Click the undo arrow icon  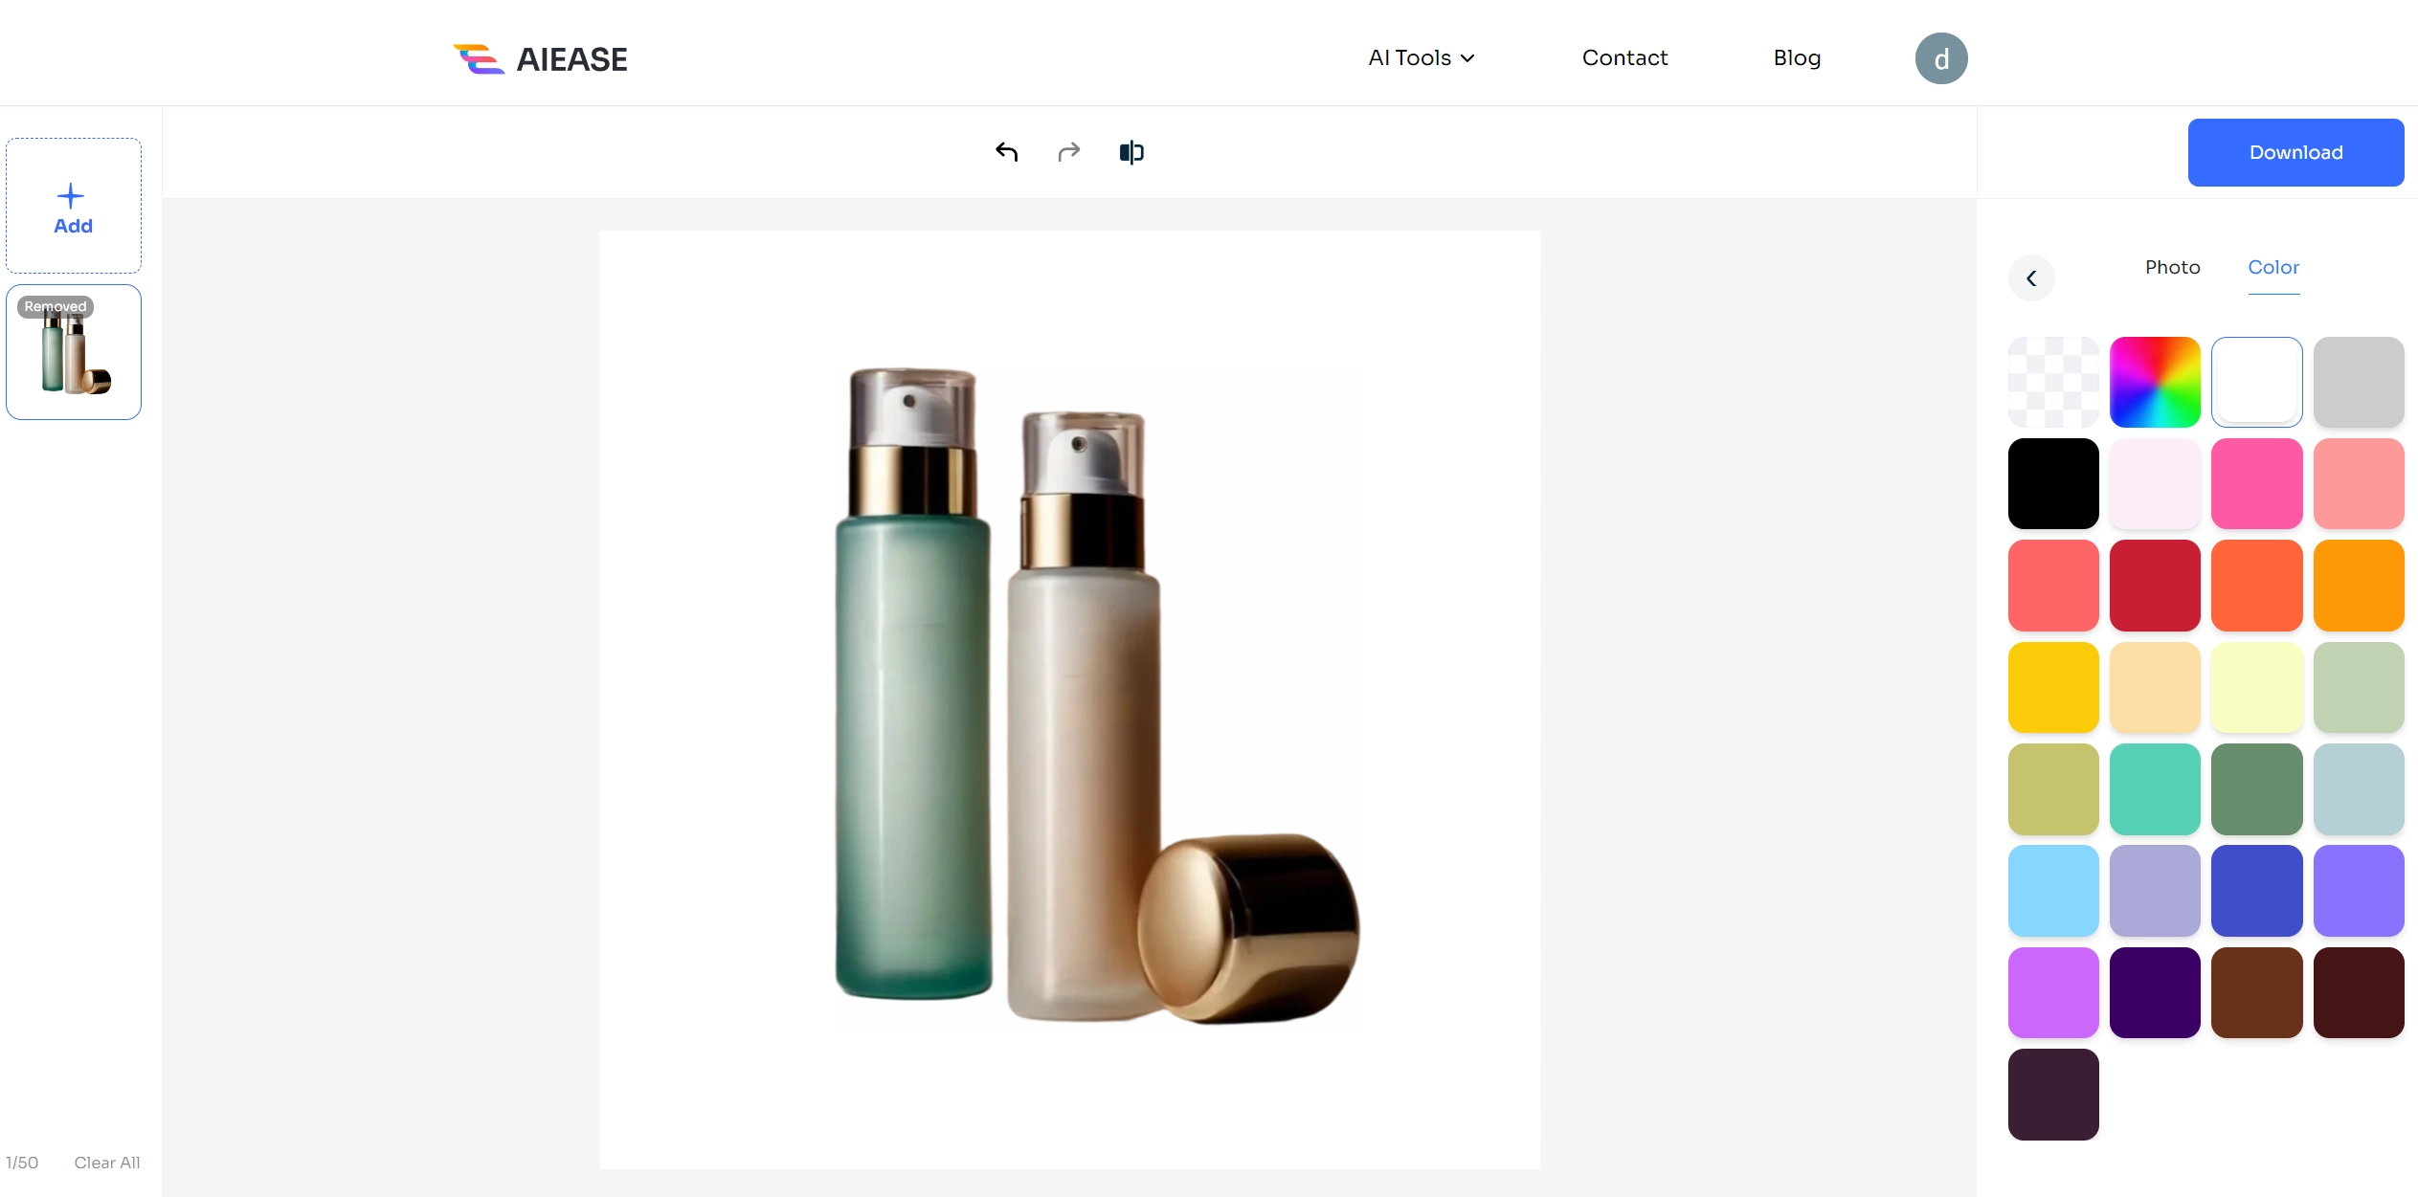click(1006, 152)
